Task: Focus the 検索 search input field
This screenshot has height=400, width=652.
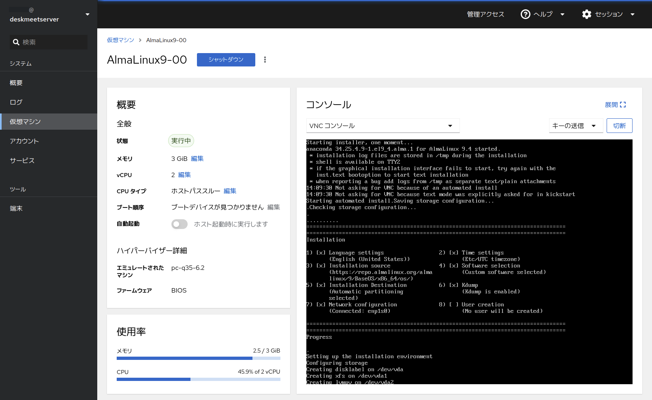Action: [x=49, y=42]
